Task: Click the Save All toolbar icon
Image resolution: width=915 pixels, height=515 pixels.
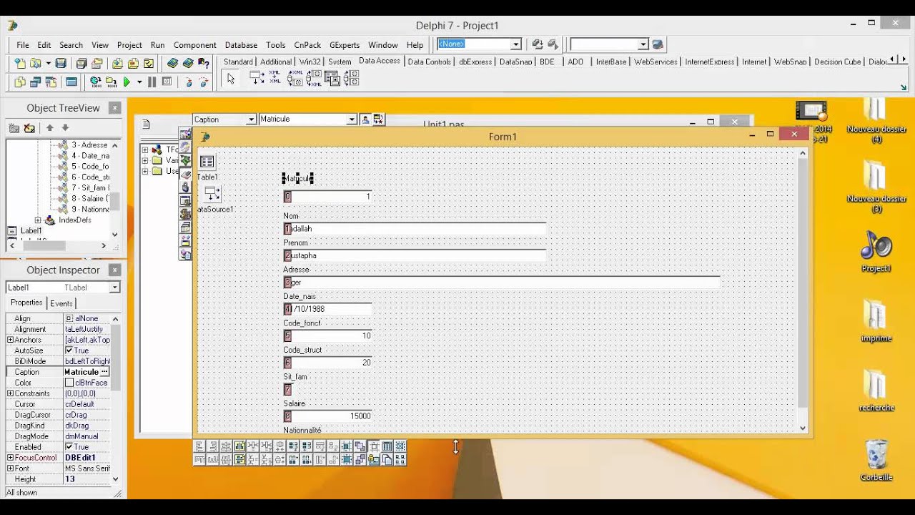Action: pyautogui.click(x=81, y=63)
